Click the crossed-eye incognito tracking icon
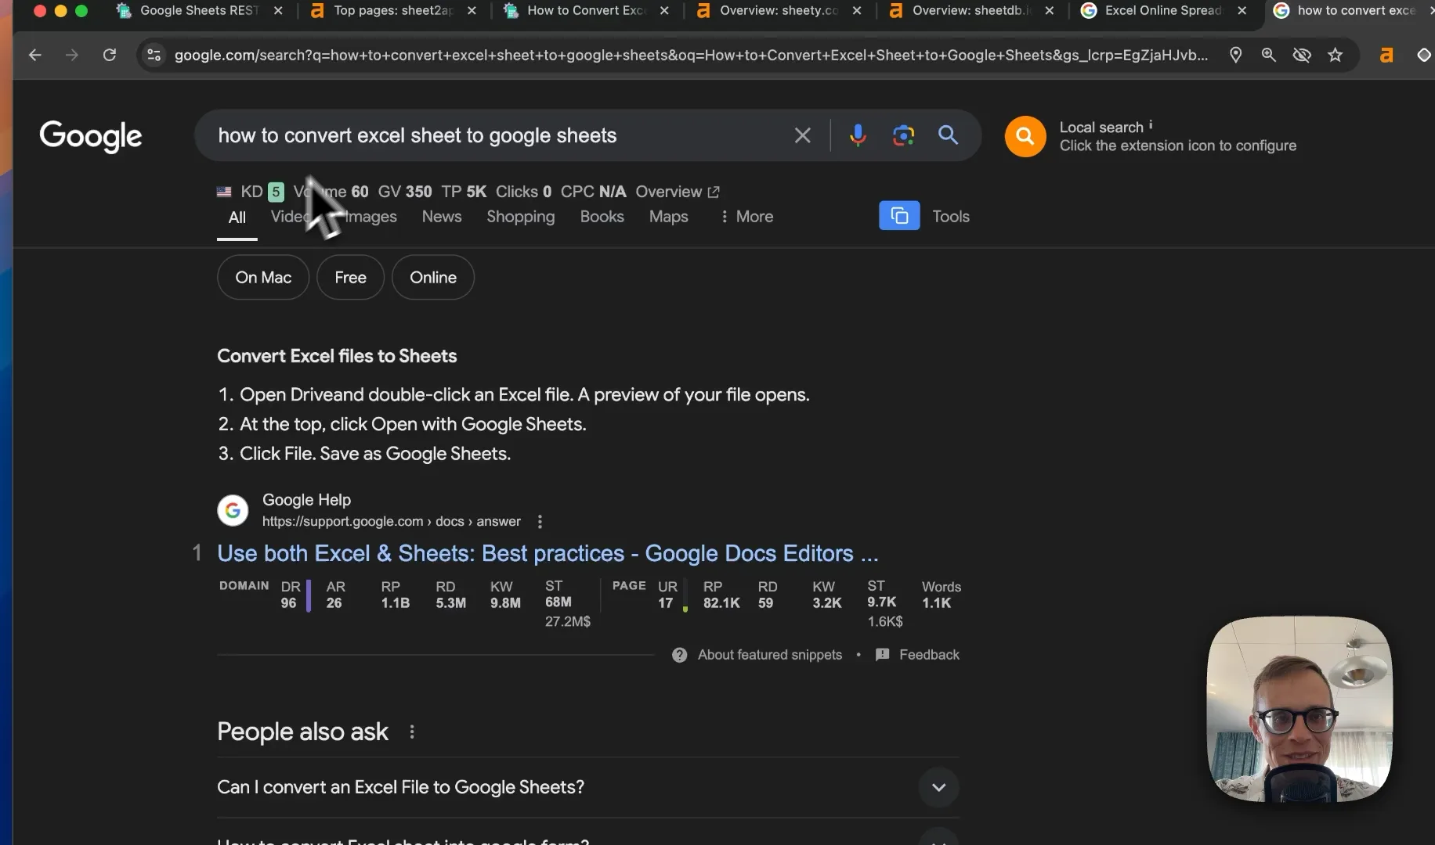Image resolution: width=1435 pixels, height=845 pixels. coord(1302,55)
